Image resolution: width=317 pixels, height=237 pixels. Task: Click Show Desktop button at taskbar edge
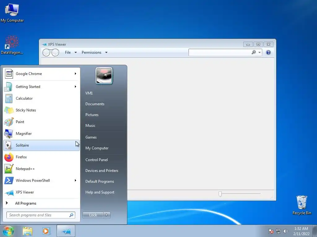pyautogui.click(x=315, y=231)
